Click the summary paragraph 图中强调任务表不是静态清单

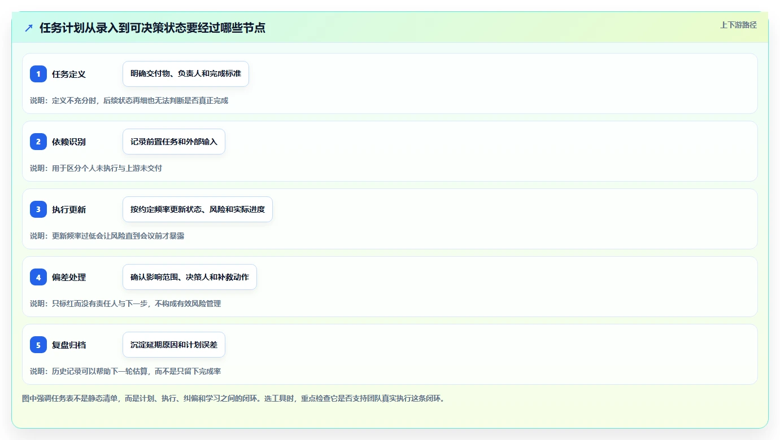(x=233, y=398)
